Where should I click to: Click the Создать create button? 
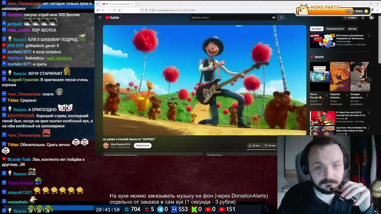point(350,18)
